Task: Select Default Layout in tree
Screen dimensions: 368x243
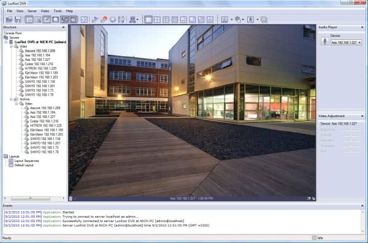Action: click(x=24, y=165)
